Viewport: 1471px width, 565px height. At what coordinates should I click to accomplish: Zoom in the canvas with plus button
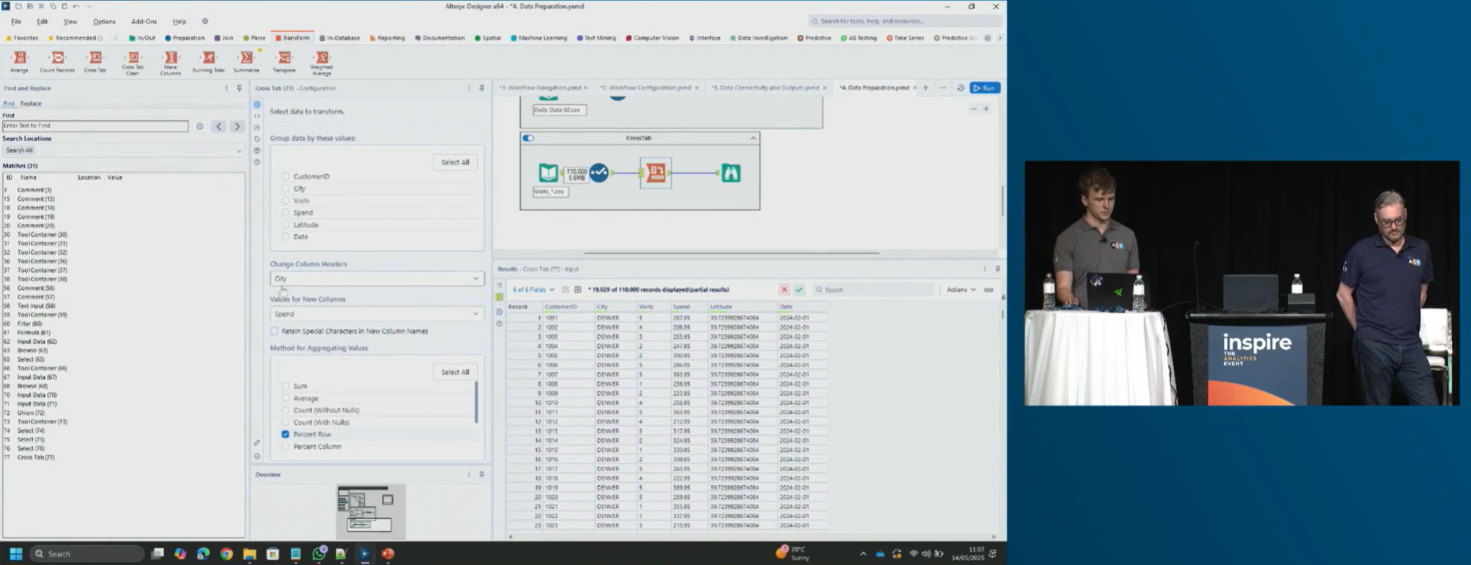click(986, 109)
